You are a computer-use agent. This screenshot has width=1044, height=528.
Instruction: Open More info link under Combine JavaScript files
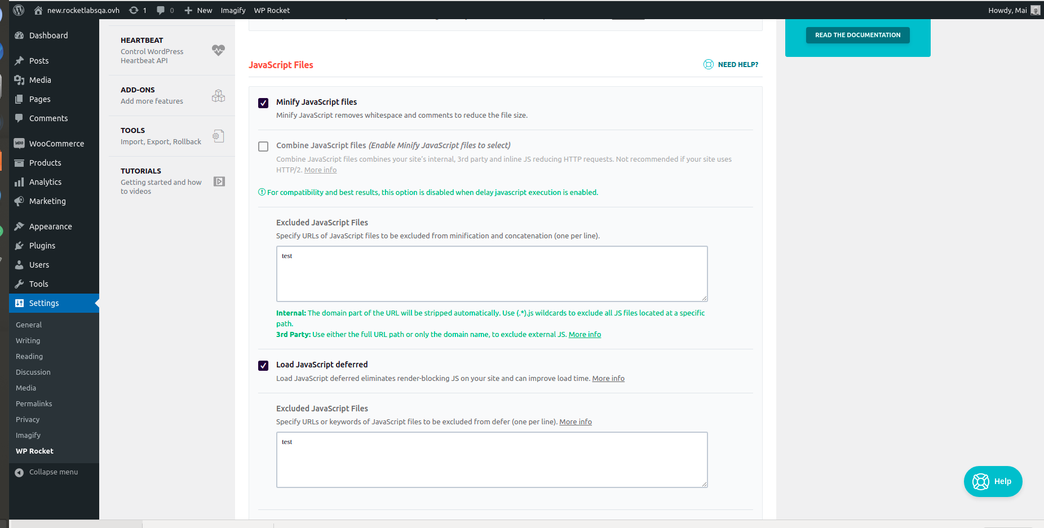(320, 170)
